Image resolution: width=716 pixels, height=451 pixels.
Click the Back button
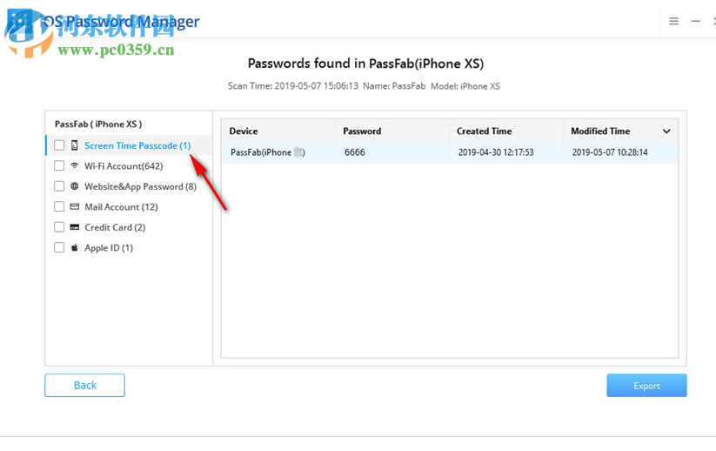coord(85,385)
